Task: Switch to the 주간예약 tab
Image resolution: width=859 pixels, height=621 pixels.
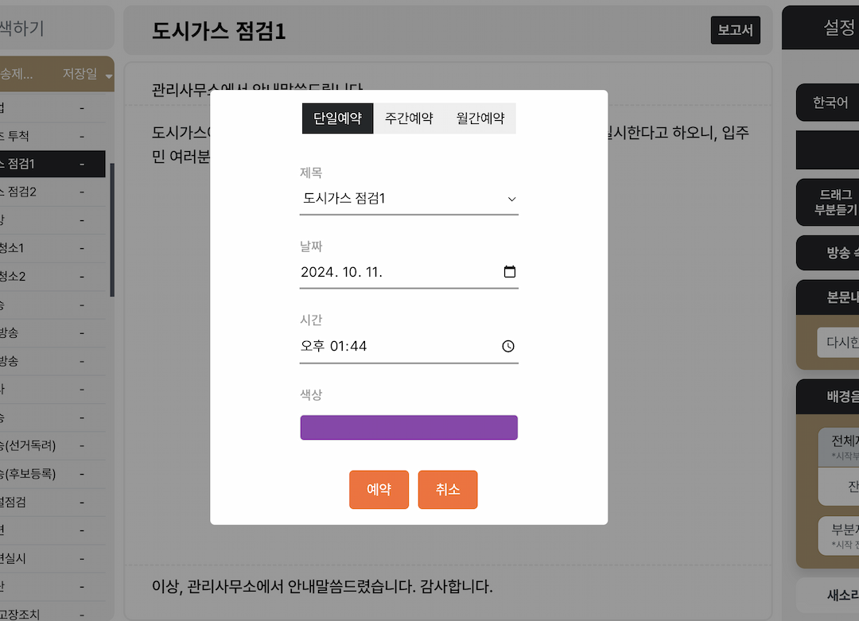Action: 409,118
